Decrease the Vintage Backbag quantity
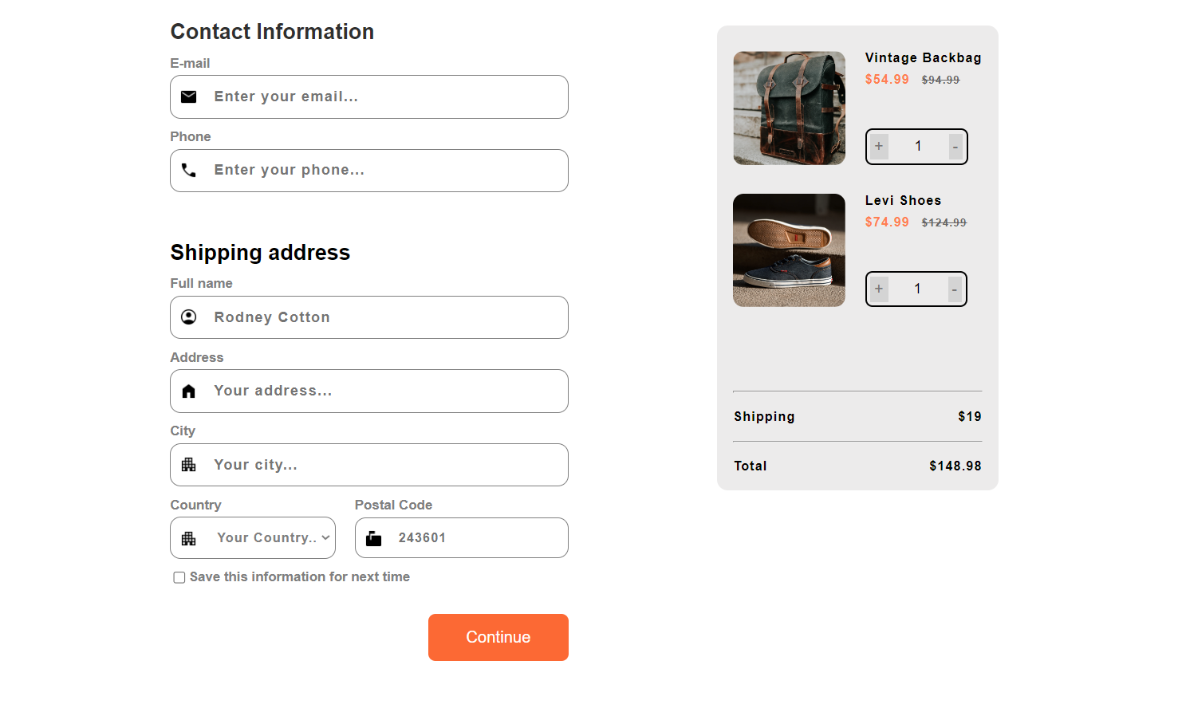Screen dimensions: 1182x708 click(955, 146)
